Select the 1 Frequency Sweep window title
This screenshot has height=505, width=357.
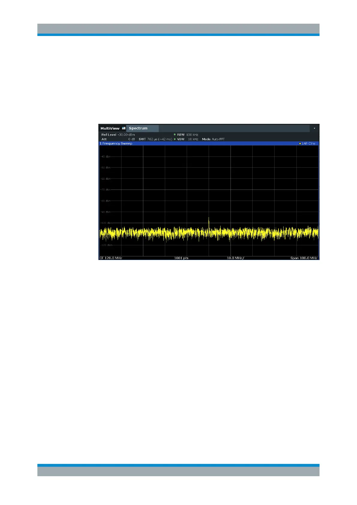pos(116,144)
